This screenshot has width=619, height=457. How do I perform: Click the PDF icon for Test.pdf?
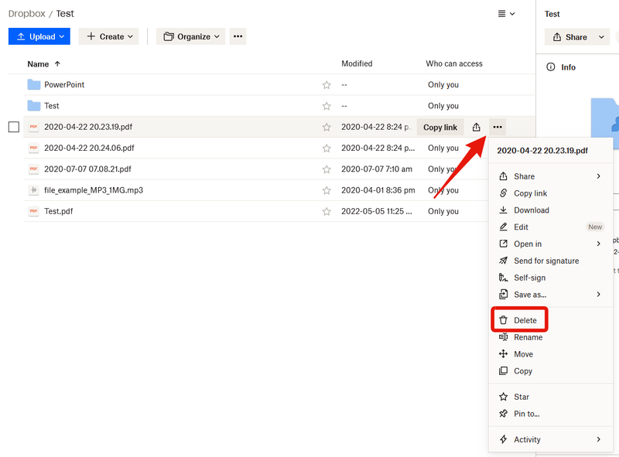tap(33, 211)
